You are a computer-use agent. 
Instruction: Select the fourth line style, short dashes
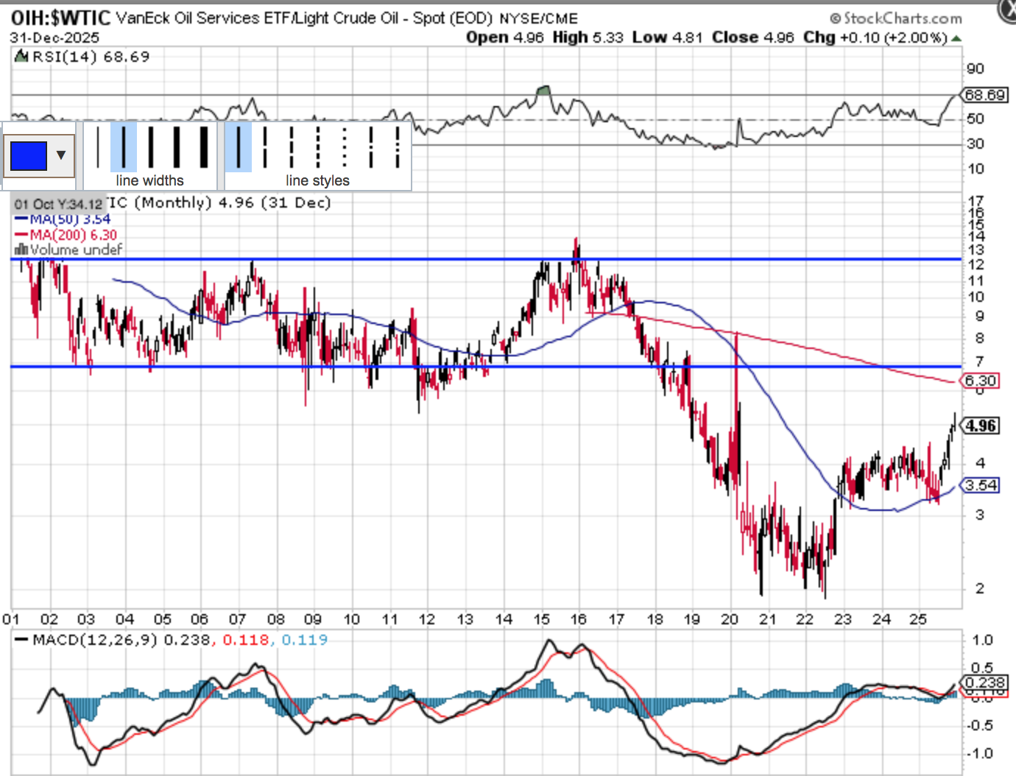[318, 147]
